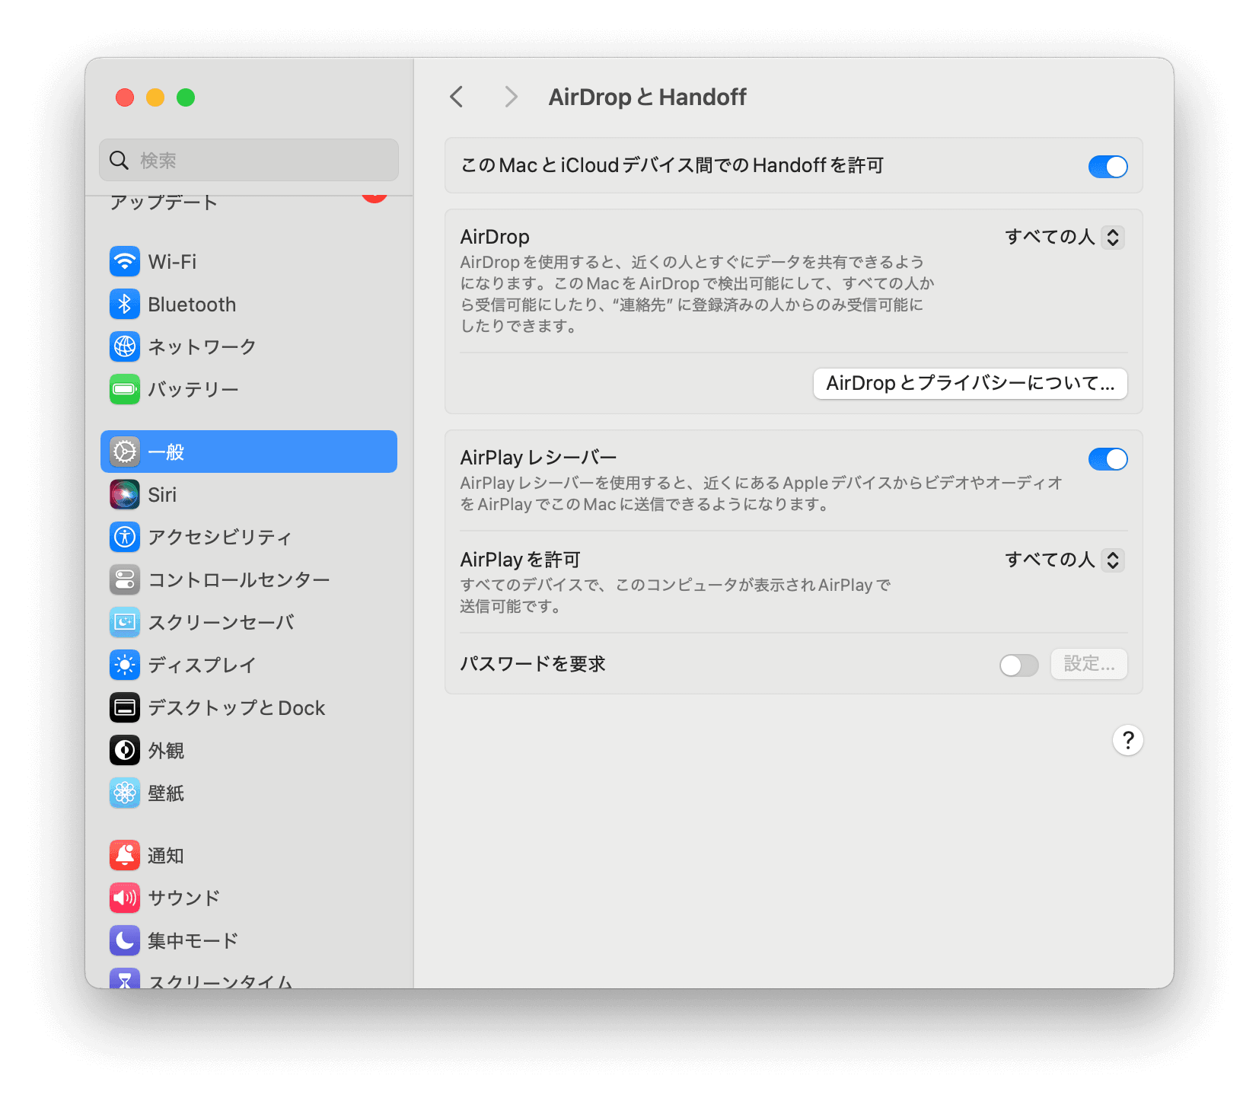Image resolution: width=1259 pixels, height=1101 pixels.
Task: Click the サウンド speaker icon
Action: point(125,898)
